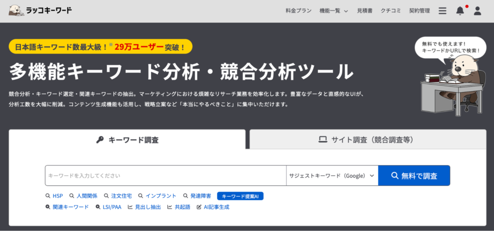
Task: Focus the keyword input field
Action: 165,176
